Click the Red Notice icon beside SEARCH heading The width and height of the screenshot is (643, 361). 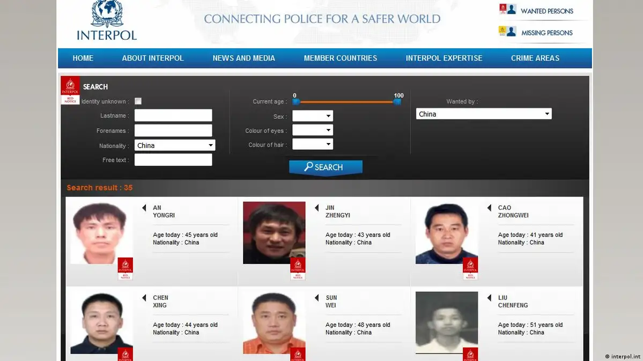tap(70, 90)
